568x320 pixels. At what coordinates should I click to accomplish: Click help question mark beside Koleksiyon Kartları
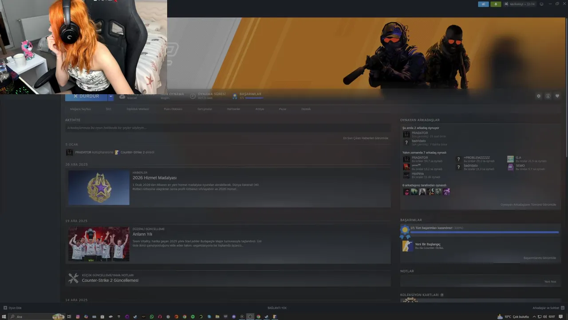[442, 295]
